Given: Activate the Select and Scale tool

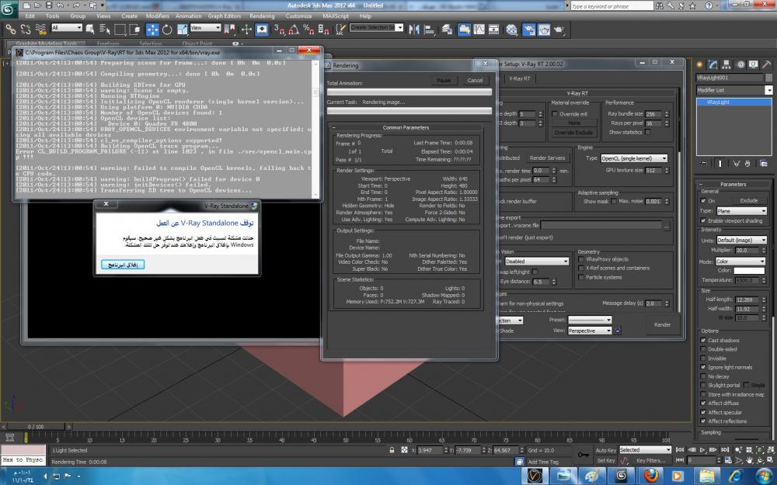Looking at the screenshot, I should coord(183,29).
